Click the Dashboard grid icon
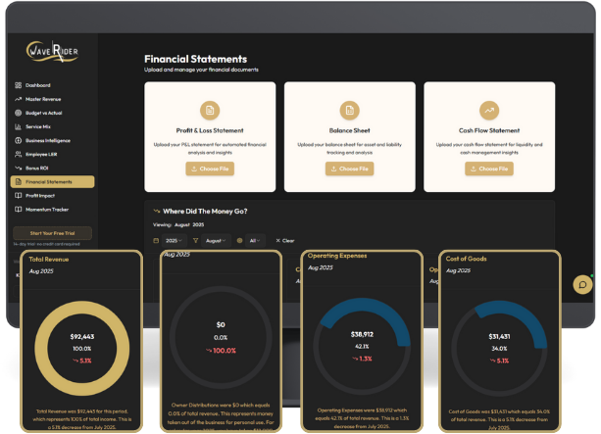The height and width of the screenshot is (434, 601). (18, 85)
